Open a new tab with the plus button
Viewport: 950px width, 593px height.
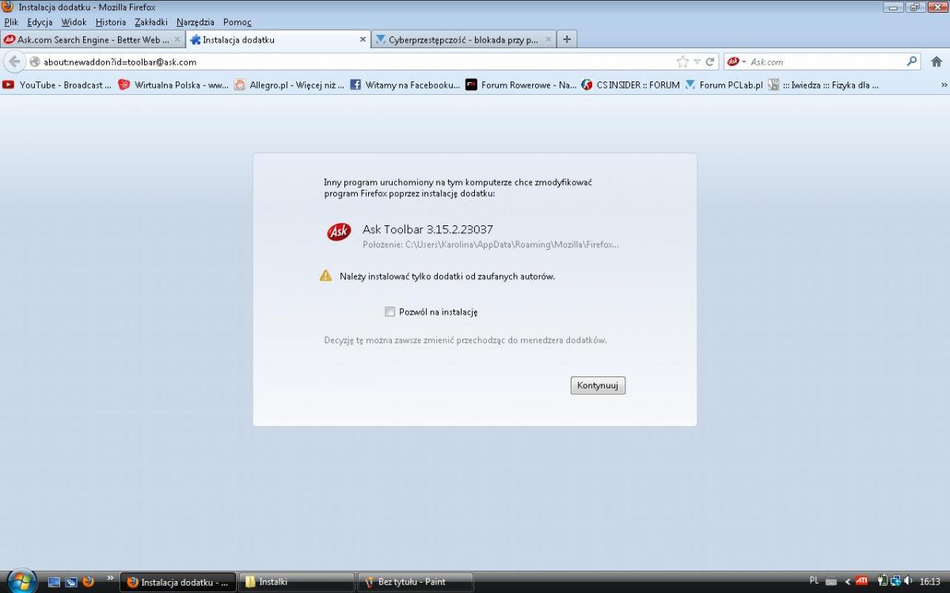pyautogui.click(x=567, y=40)
